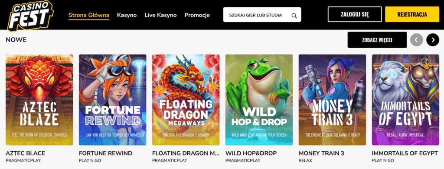Click the IMMORTALS OF EGYPT title text
This screenshot has width=444, height=169.
point(405,153)
